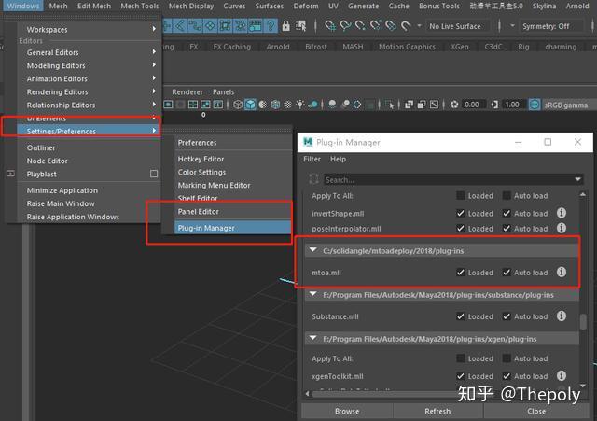The height and width of the screenshot is (421, 597).
Task: Click the info icon for Substance.mll
Action: (x=562, y=316)
